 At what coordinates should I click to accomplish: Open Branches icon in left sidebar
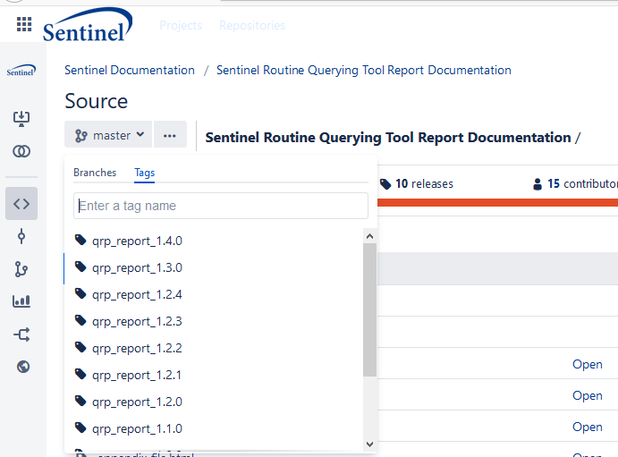point(21,269)
